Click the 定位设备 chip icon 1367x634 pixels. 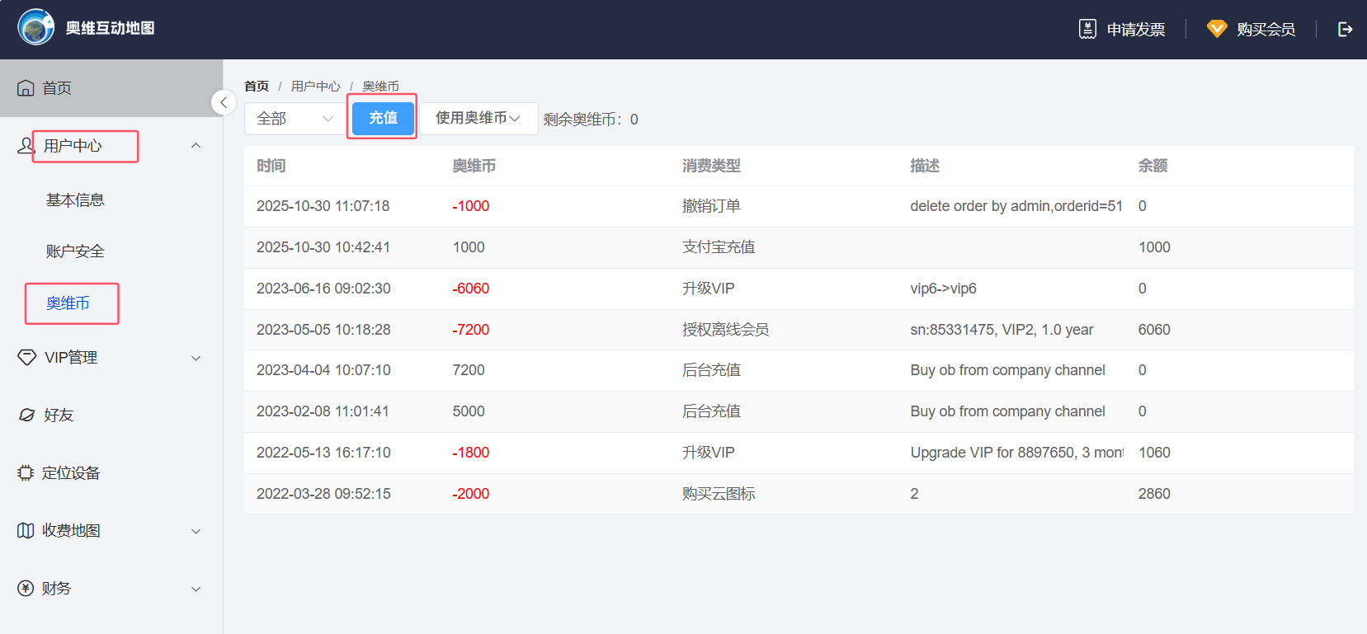point(26,473)
